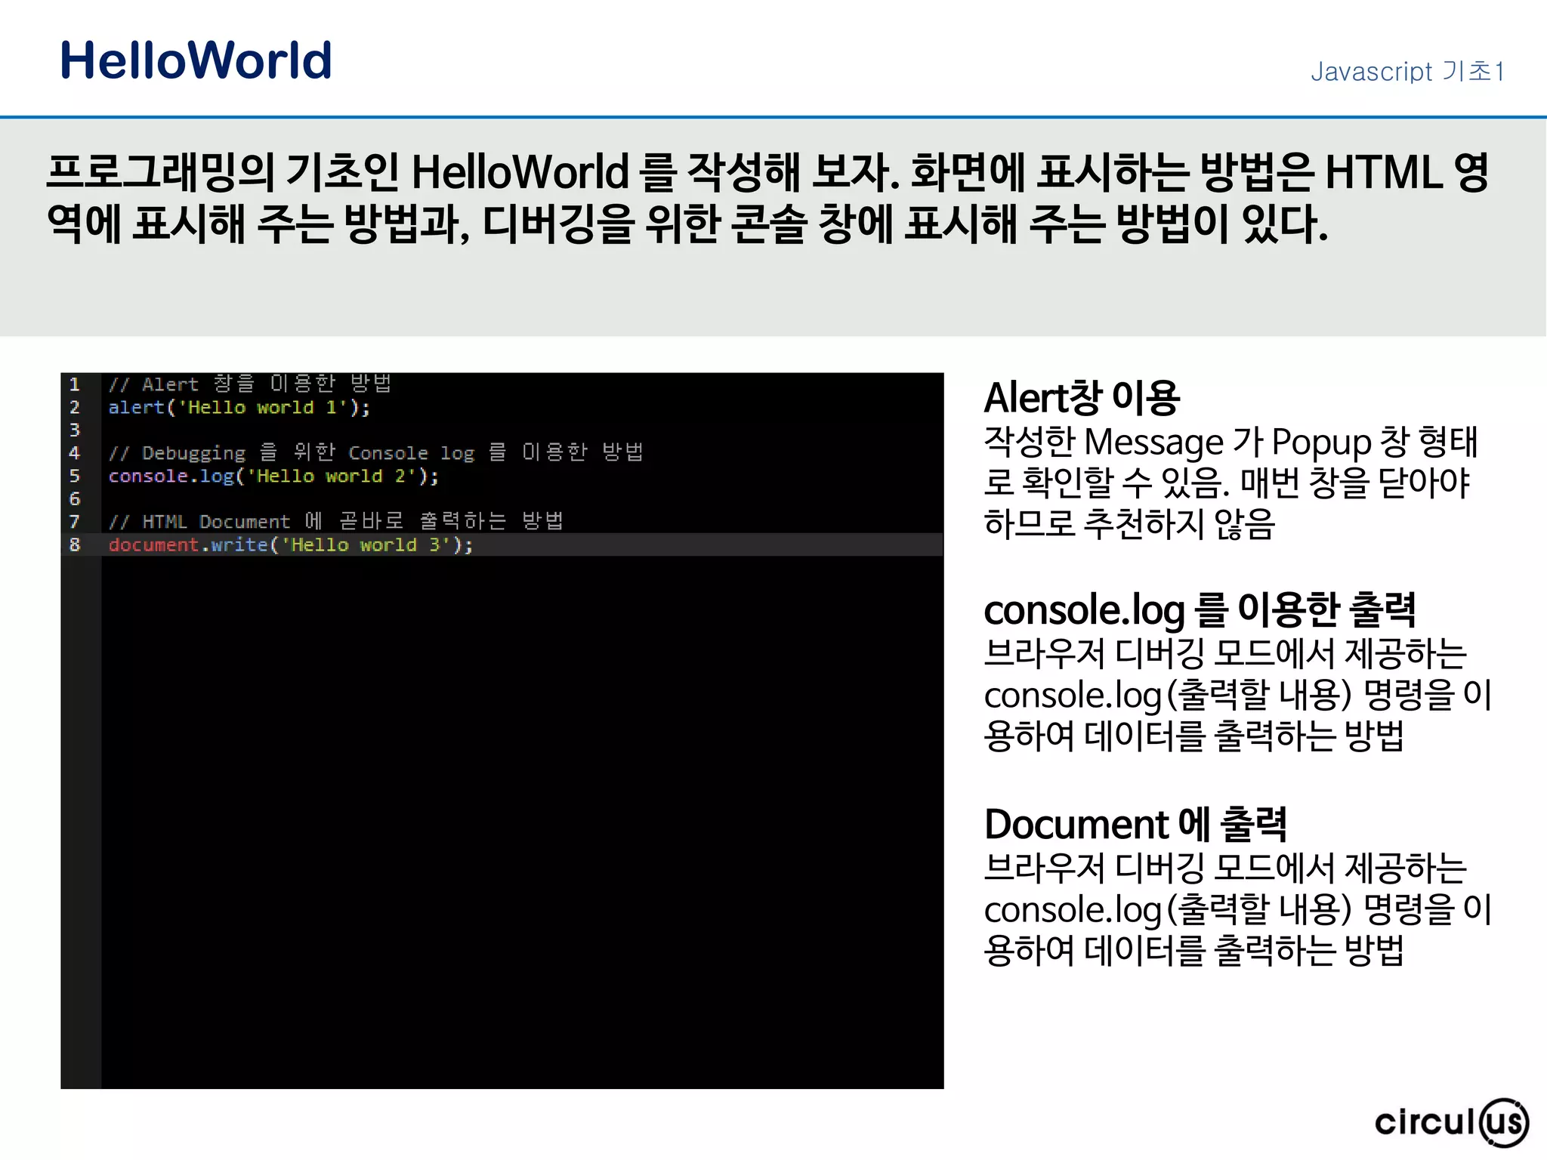1547x1160 pixels.
Task: Click the HTML Document comment on line 7
Action: 335,522
